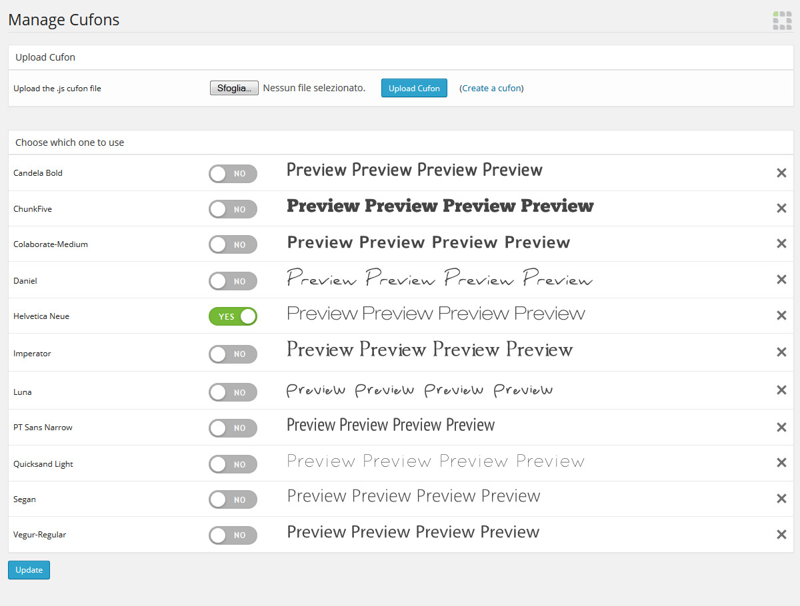
Task: Turn on the PT Sans Narrow toggle
Action: tap(233, 428)
